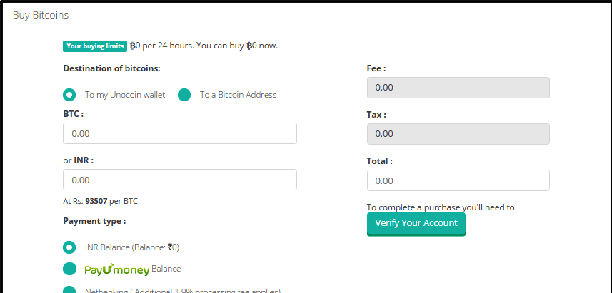Click the Fee amount field
Screen dimensions: 612x293
458,88
